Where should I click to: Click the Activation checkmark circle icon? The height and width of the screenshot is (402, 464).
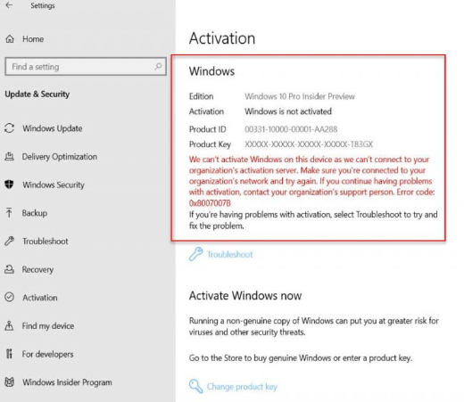9,297
